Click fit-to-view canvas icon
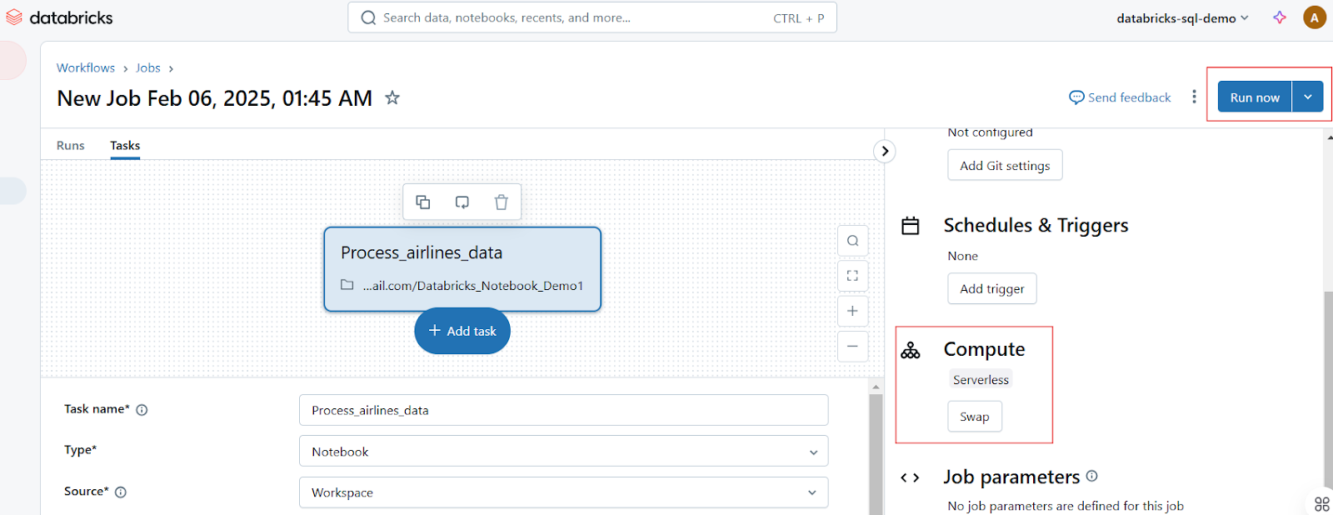 [852, 276]
